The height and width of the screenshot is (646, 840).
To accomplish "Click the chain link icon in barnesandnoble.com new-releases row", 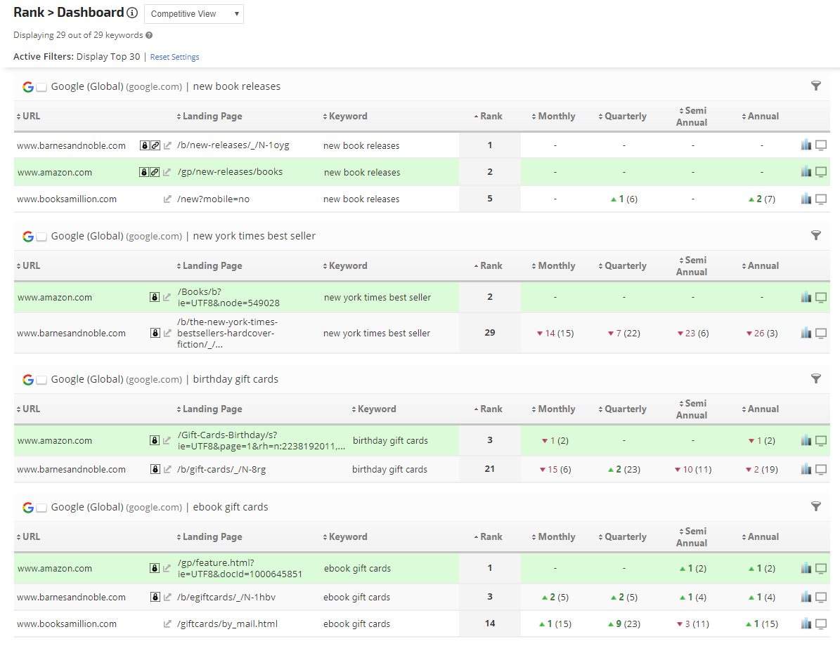I will click(x=154, y=146).
